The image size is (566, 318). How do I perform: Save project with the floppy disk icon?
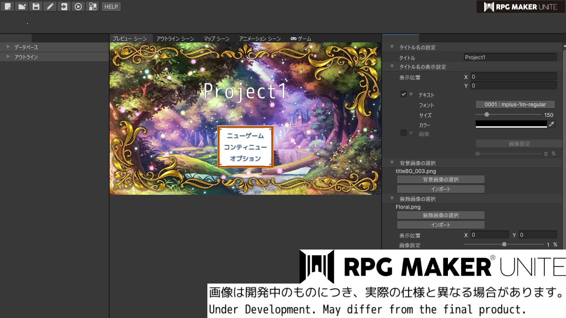coord(36,7)
